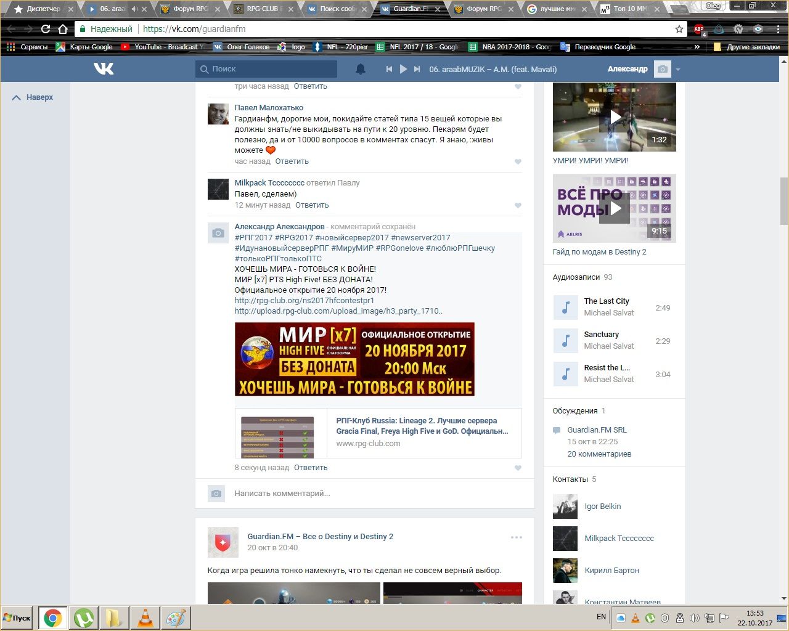Reply to Milkpack's 12 minutes ago comment
The height and width of the screenshot is (631, 789).
click(x=312, y=205)
